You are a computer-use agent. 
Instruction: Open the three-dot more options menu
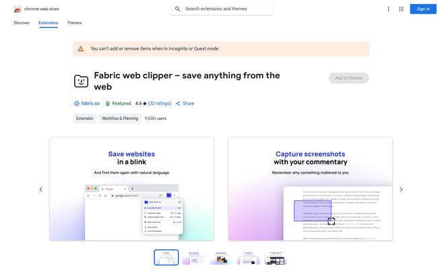click(x=388, y=9)
